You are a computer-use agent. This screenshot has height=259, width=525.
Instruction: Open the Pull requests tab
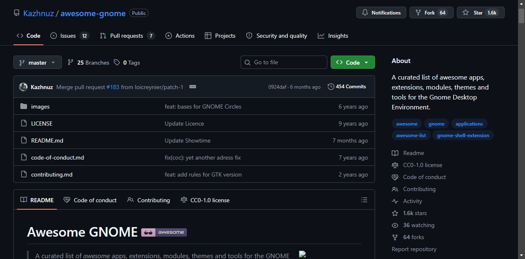[127, 36]
